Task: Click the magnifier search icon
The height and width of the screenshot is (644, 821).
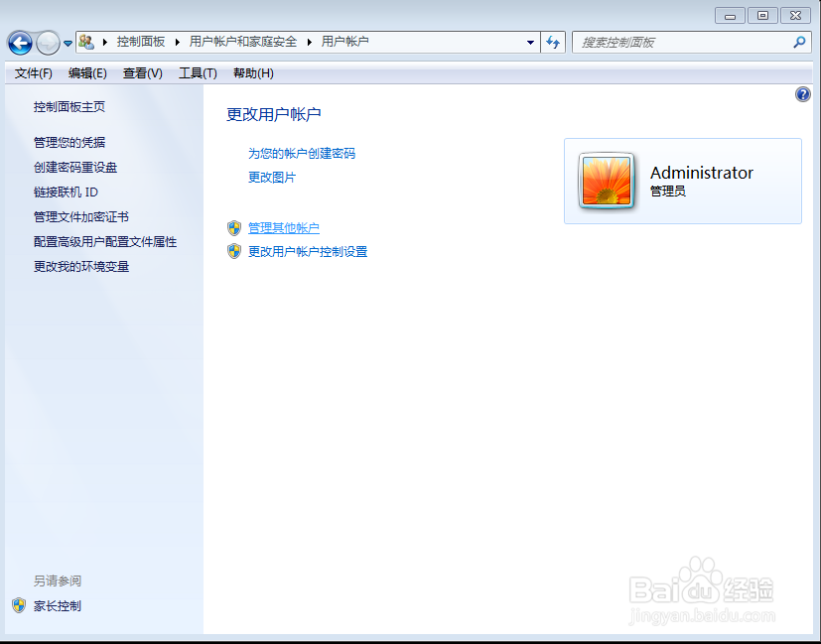Action: [x=799, y=42]
